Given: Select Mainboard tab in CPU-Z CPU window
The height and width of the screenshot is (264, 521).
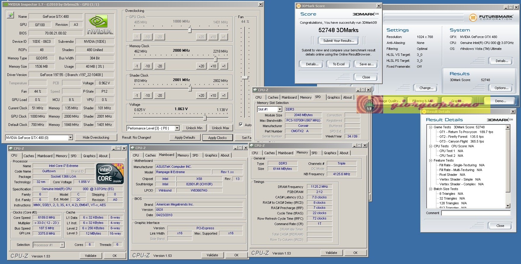Looking at the screenshot, I should pos(45,156).
